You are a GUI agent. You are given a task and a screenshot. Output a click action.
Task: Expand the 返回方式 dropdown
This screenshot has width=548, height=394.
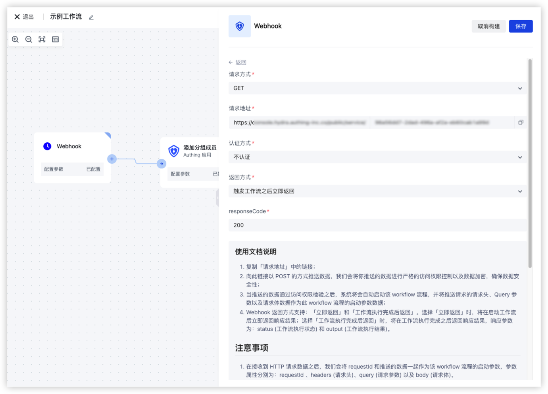(377, 191)
